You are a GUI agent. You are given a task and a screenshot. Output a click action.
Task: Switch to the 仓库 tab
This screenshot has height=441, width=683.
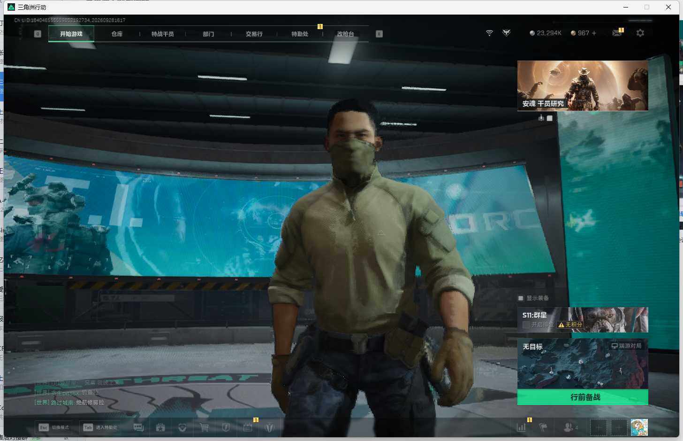pyautogui.click(x=117, y=34)
